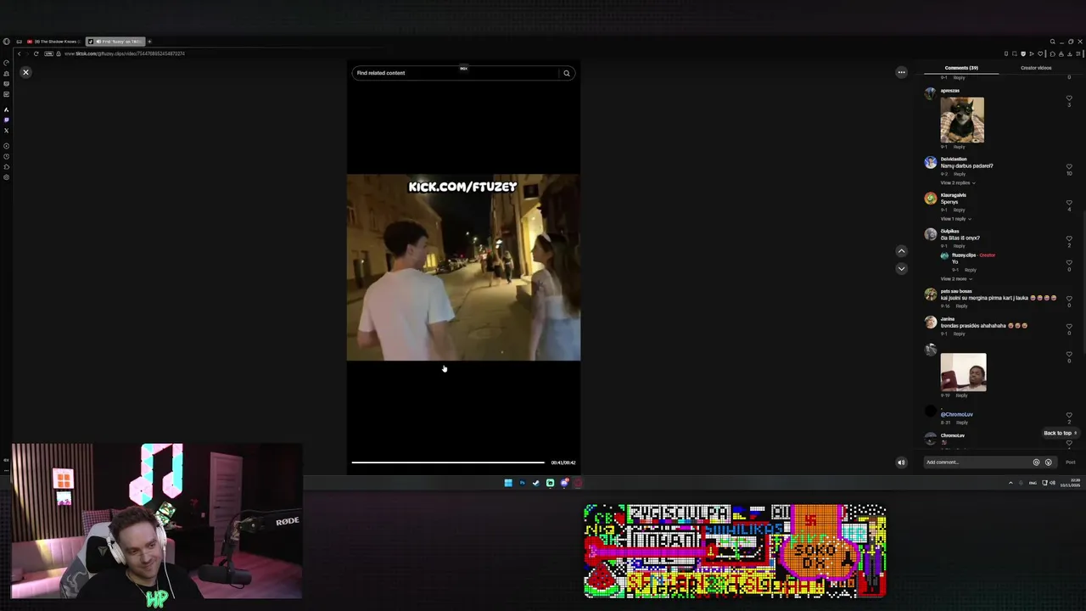The width and height of the screenshot is (1086, 611).
Task: Click the Back to top button
Action: [1059, 433]
